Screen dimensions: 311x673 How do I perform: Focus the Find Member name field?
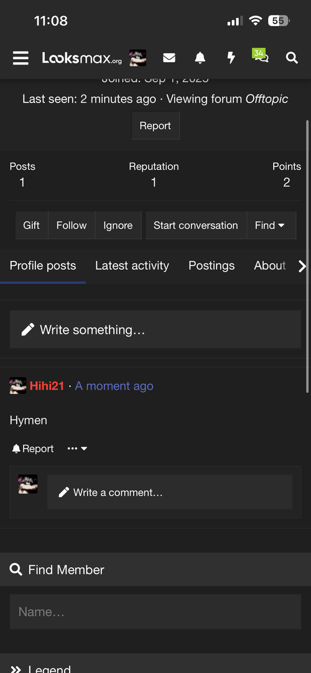coord(155,611)
